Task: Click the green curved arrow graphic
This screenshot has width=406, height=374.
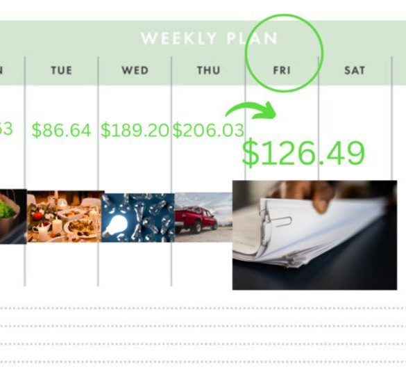Action: click(x=251, y=111)
